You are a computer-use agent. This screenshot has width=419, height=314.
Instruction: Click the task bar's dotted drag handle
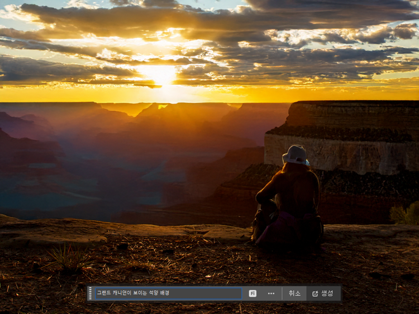click(x=91, y=293)
